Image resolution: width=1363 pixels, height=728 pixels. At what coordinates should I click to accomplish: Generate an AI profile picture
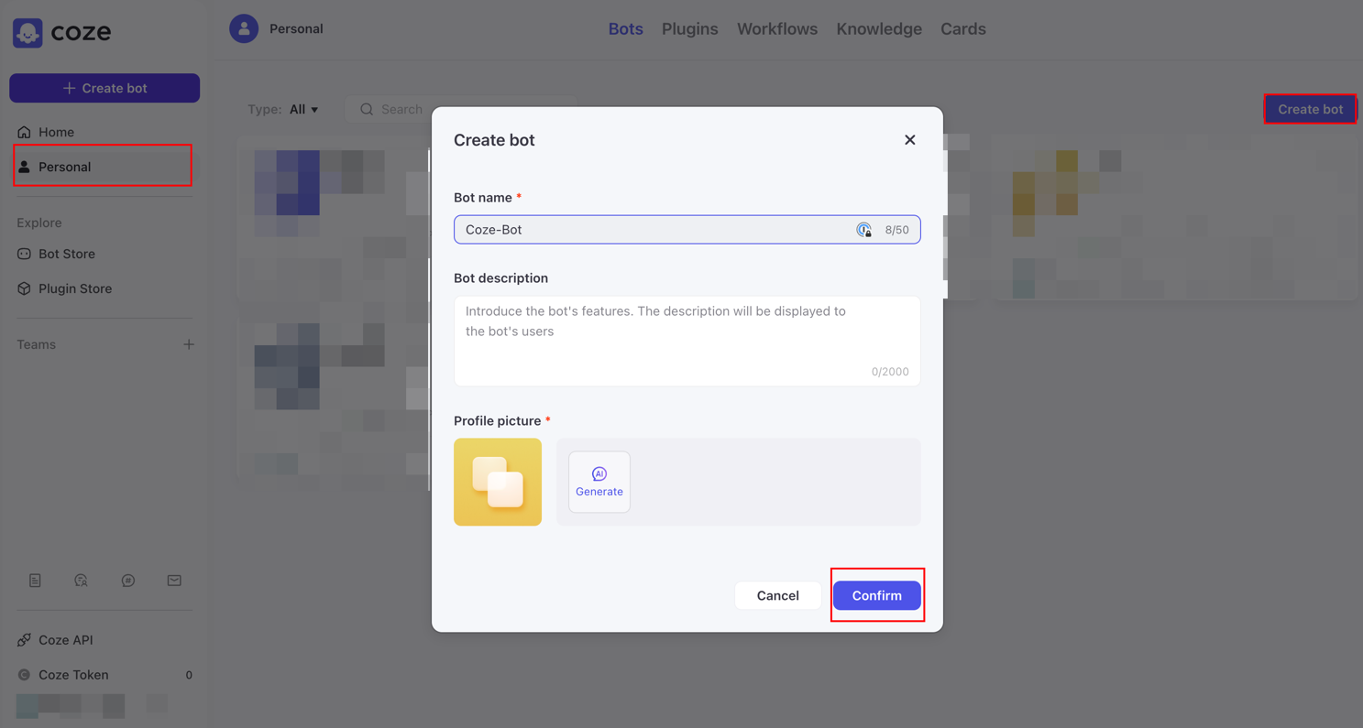pyautogui.click(x=599, y=482)
